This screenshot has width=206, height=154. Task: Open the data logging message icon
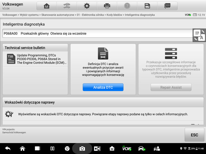(x=167, y=6)
